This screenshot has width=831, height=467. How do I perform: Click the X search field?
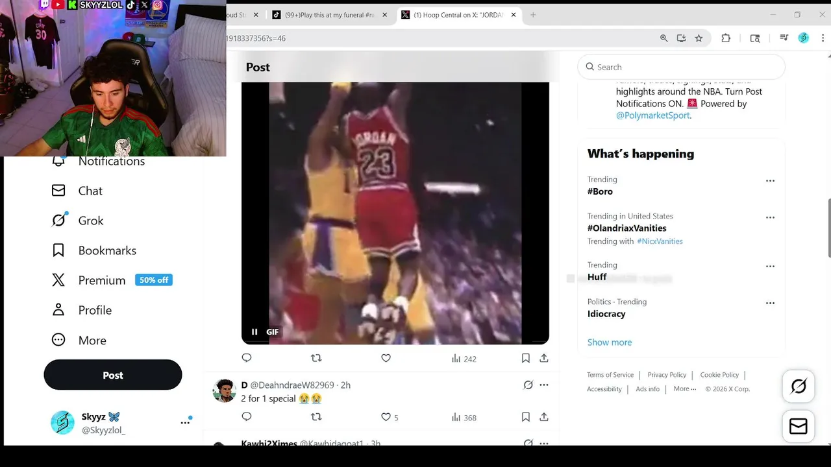pos(681,67)
